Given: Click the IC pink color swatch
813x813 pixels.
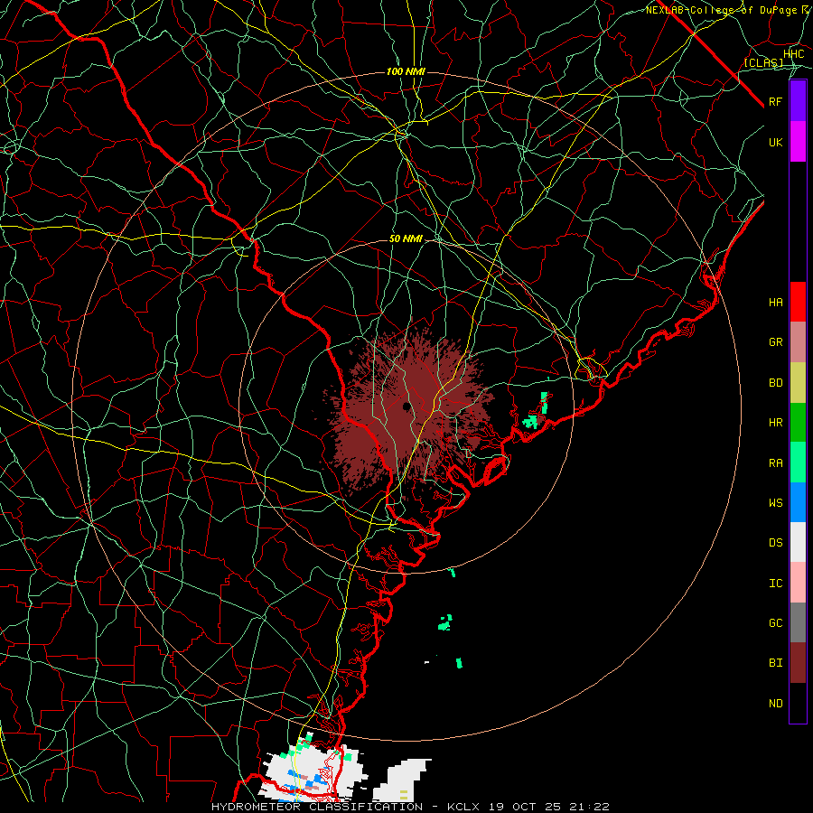Looking at the screenshot, I should tap(798, 583).
